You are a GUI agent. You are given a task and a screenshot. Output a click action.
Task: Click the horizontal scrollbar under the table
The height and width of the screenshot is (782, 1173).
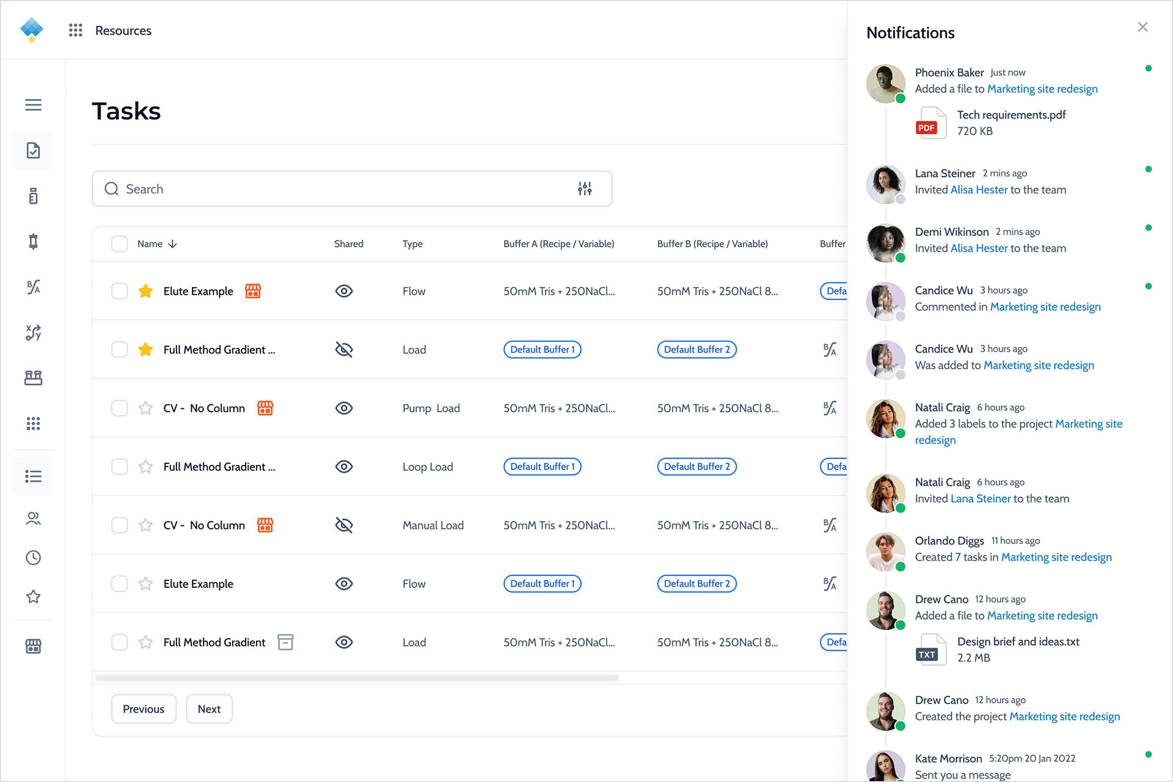point(357,678)
